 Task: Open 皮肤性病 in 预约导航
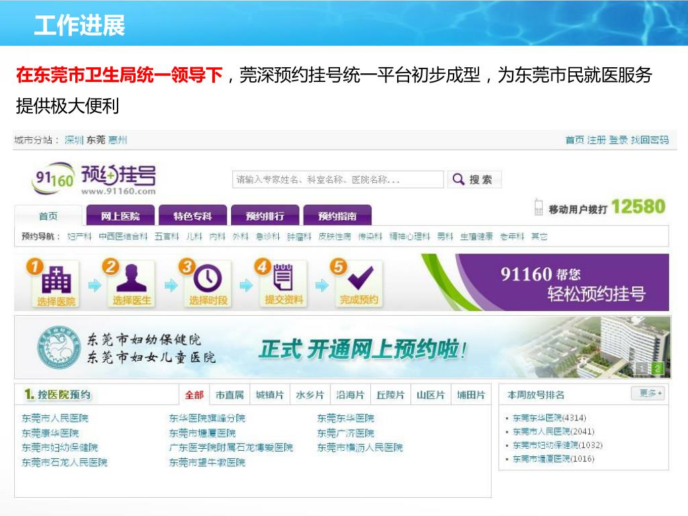tap(335, 236)
